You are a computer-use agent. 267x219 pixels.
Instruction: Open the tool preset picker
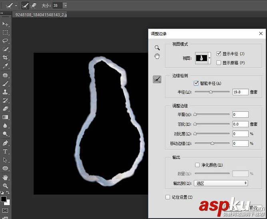(9, 6)
